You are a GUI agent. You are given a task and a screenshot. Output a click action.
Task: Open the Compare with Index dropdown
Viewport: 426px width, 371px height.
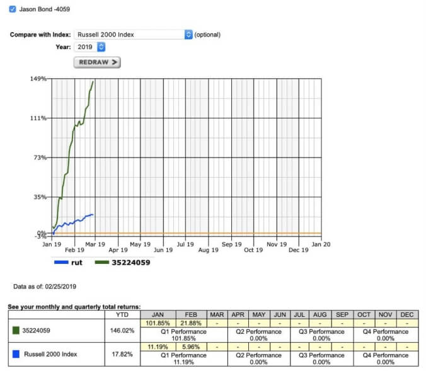click(133, 35)
